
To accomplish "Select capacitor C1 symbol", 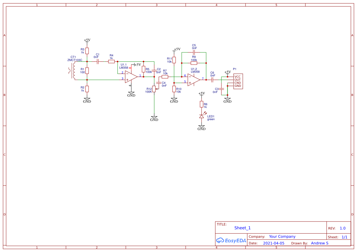I will click(98, 61).
